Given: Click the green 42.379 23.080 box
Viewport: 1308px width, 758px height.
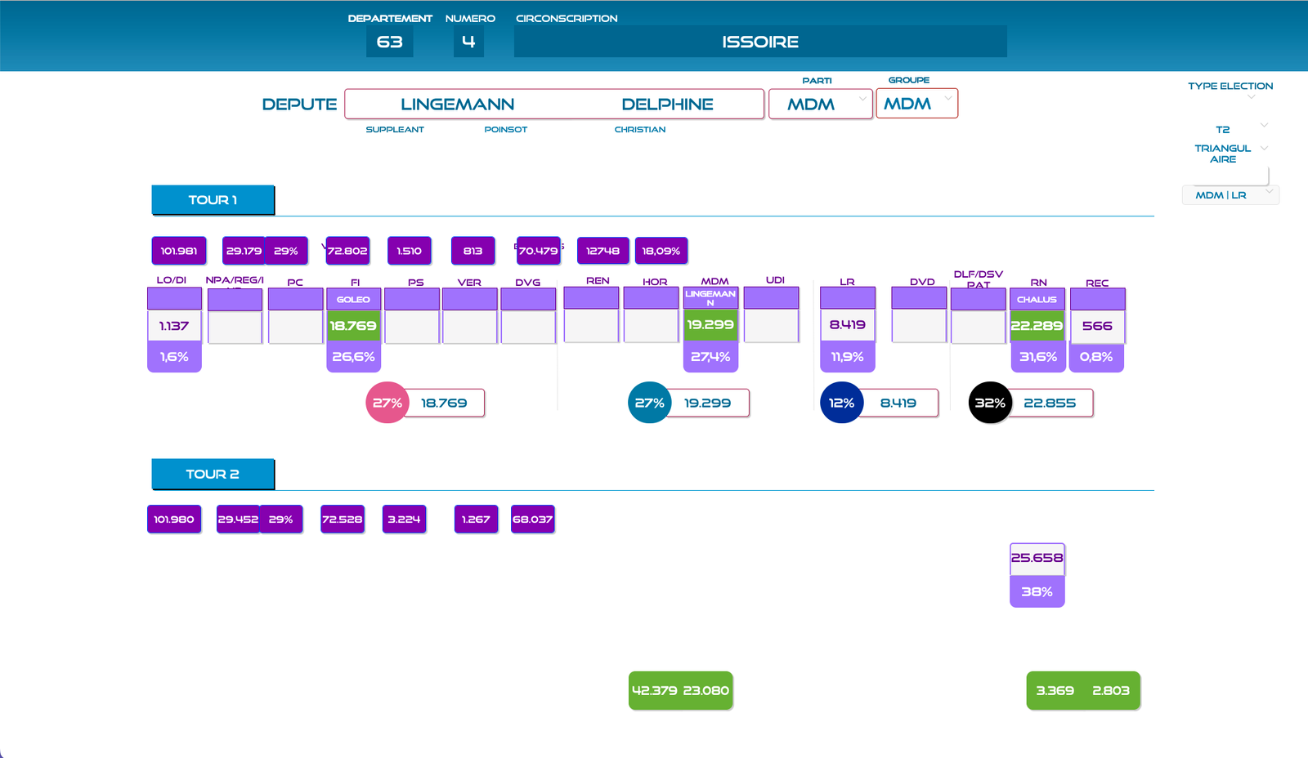Looking at the screenshot, I should tap(680, 690).
